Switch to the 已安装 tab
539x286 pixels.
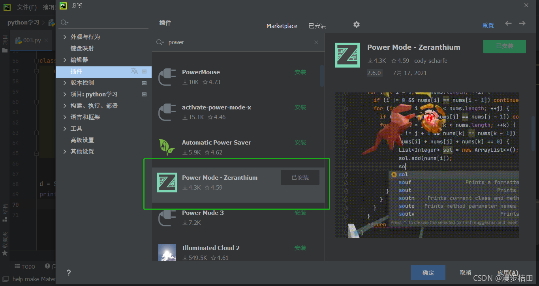coord(317,26)
